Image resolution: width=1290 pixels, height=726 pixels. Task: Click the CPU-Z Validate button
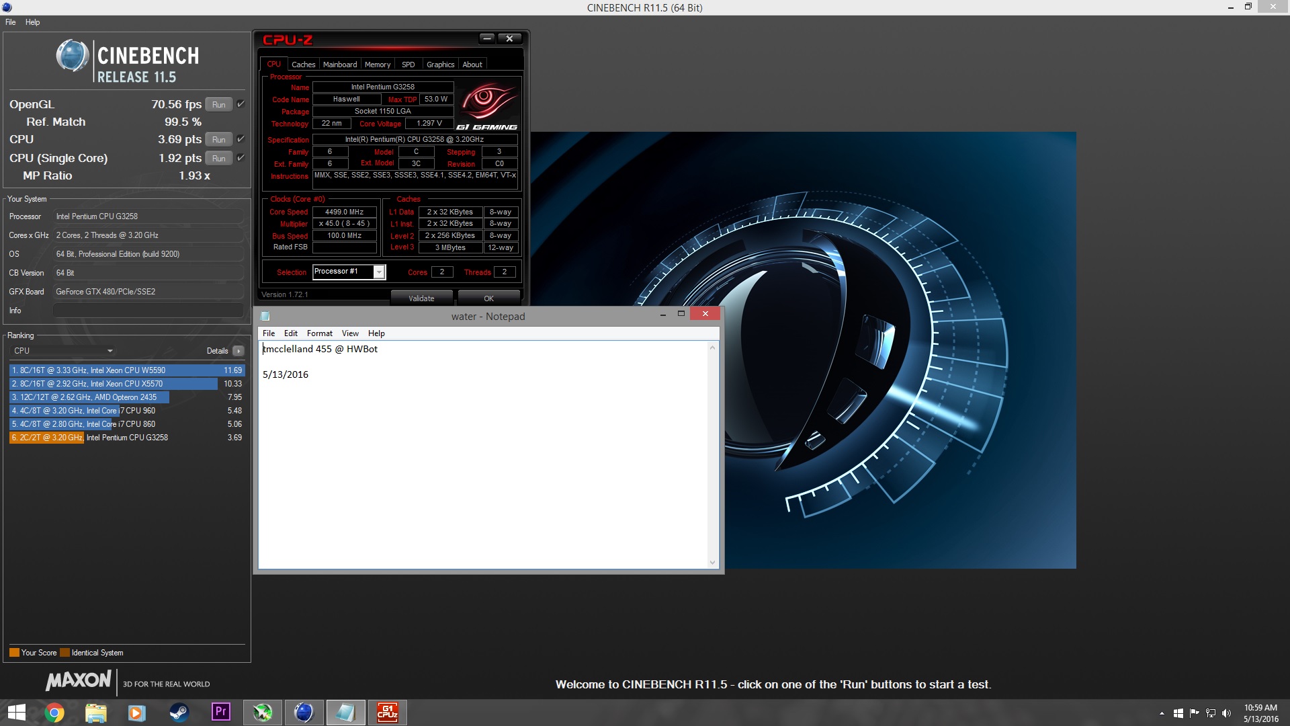point(421,298)
